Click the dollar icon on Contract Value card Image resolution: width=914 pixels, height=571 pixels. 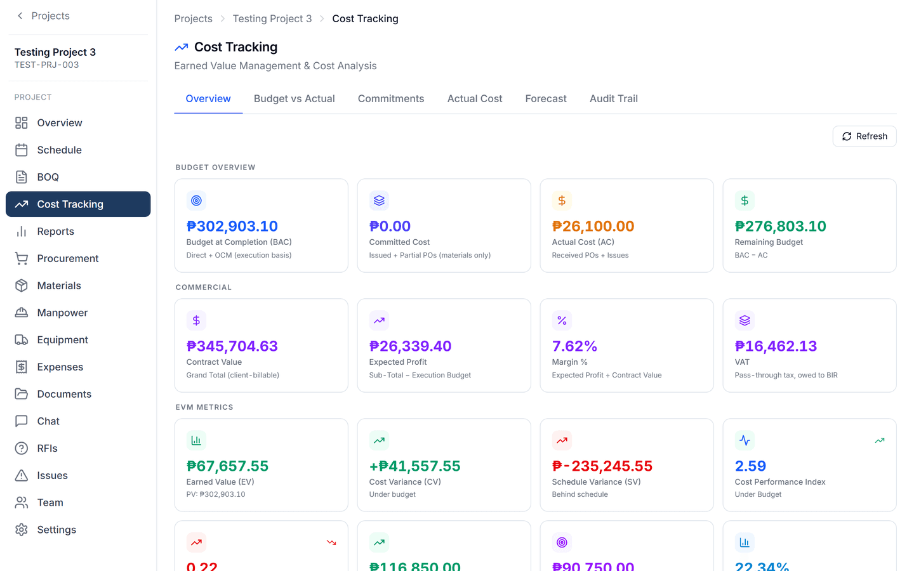[196, 320]
